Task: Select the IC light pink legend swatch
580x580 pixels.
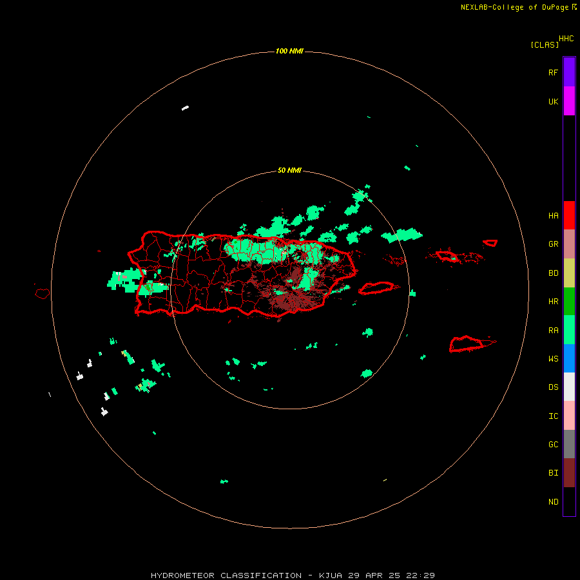Action: [569, 416]
